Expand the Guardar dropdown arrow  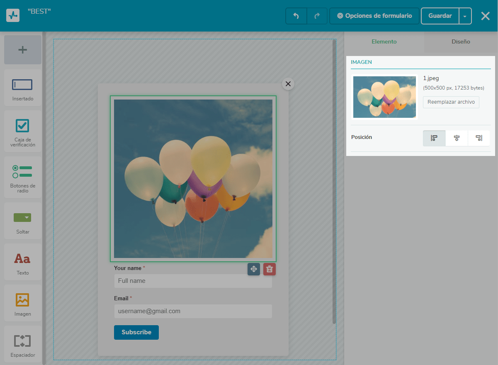point(465,16)
